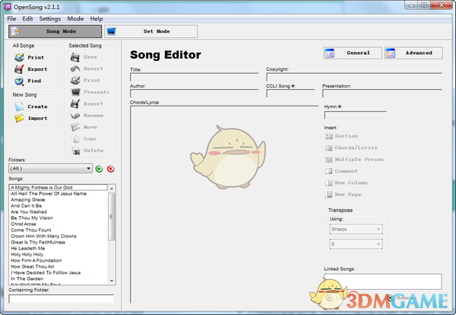
Task: Open the Transpose Using Sharps dropdown
Action: 356,229
